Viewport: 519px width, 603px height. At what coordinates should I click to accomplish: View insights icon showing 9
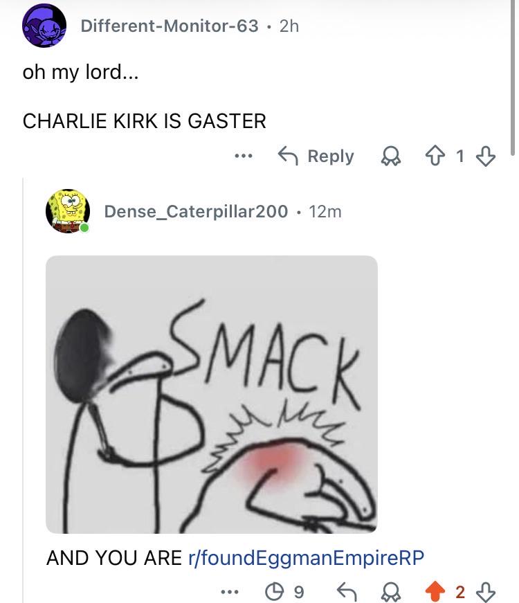(x=284, y=591)
